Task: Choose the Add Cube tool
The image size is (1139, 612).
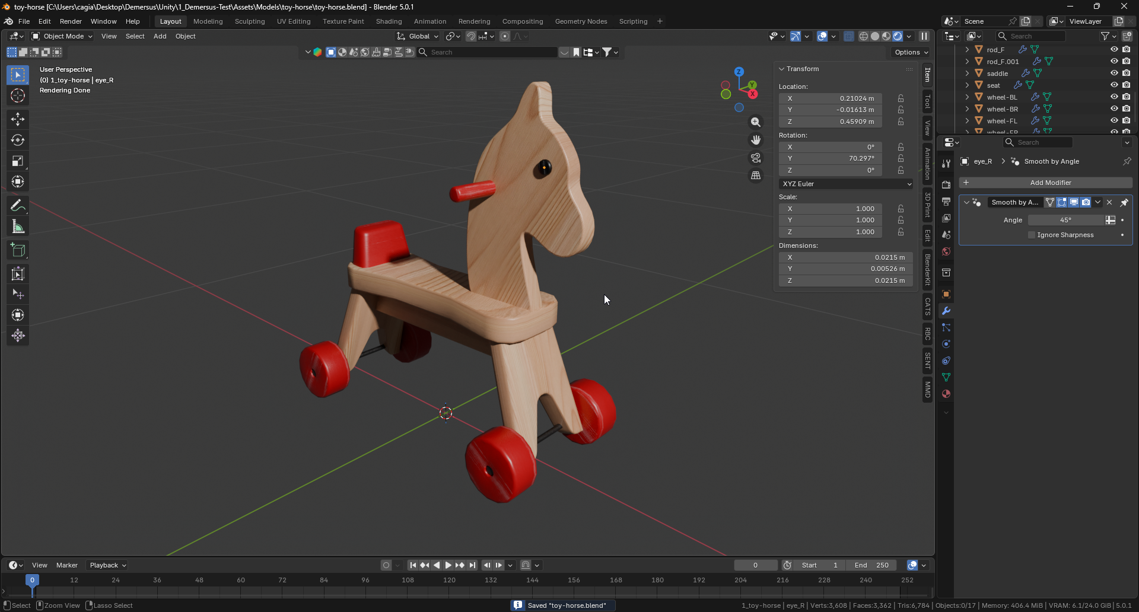Action: (x=18, y=250)
